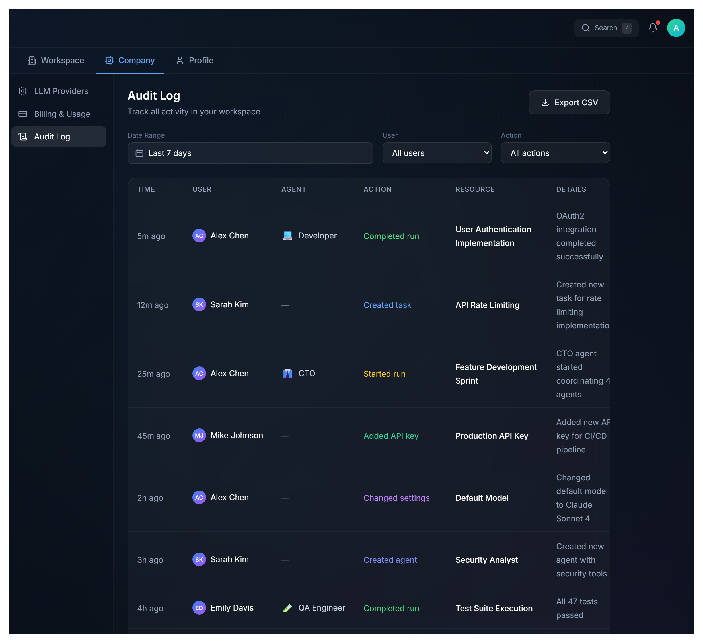Viewport: 703px width, 643px height.
Task: Switch to the Profile tab
Action: pos(195,60)
